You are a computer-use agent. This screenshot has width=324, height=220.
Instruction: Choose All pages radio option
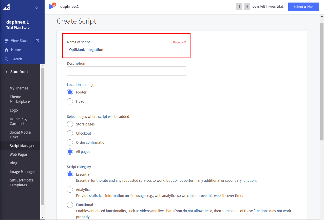(70, 152)
